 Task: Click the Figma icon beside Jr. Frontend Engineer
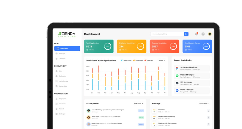(x=177, y=68)
